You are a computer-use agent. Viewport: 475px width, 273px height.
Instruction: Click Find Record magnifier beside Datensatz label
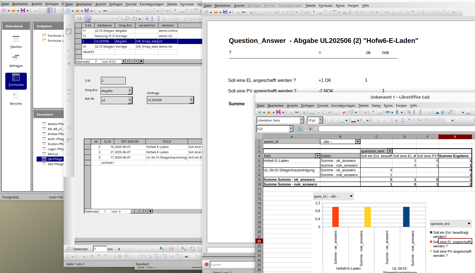pyautogui.click(x=68, y=249)
